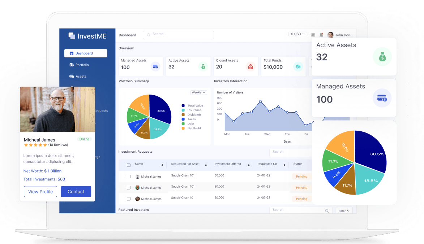Select Portfolio in the sidebar
This screenshot has height=244, width=424.
(x=82, y=65)
